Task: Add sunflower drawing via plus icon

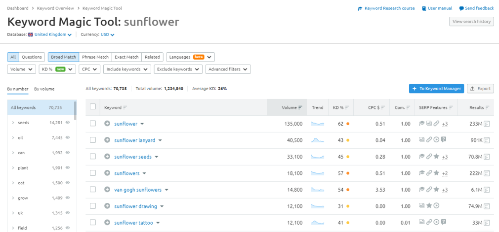Action: (x=107, y=206)
